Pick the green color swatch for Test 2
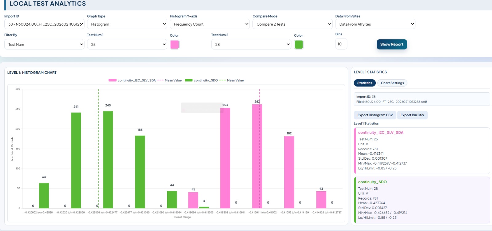Image resolution: width=492 pixels, height=231 pixels. 299,45
